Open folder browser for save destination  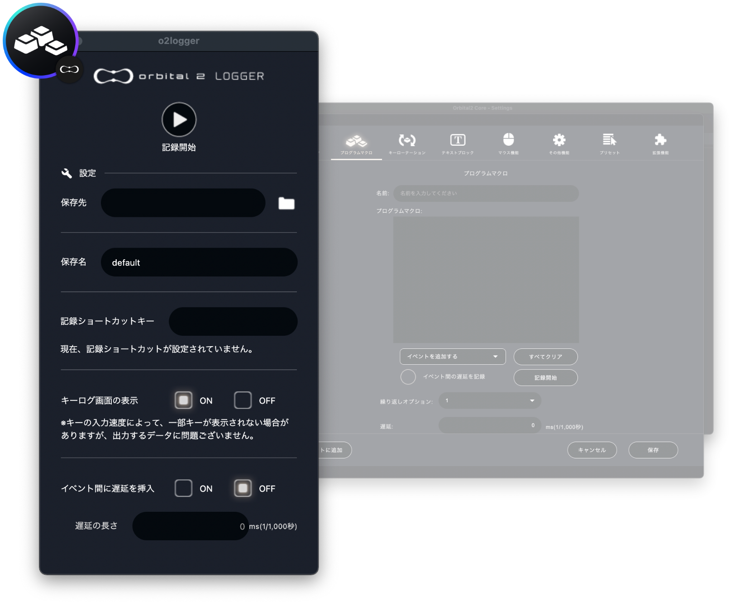286,203
